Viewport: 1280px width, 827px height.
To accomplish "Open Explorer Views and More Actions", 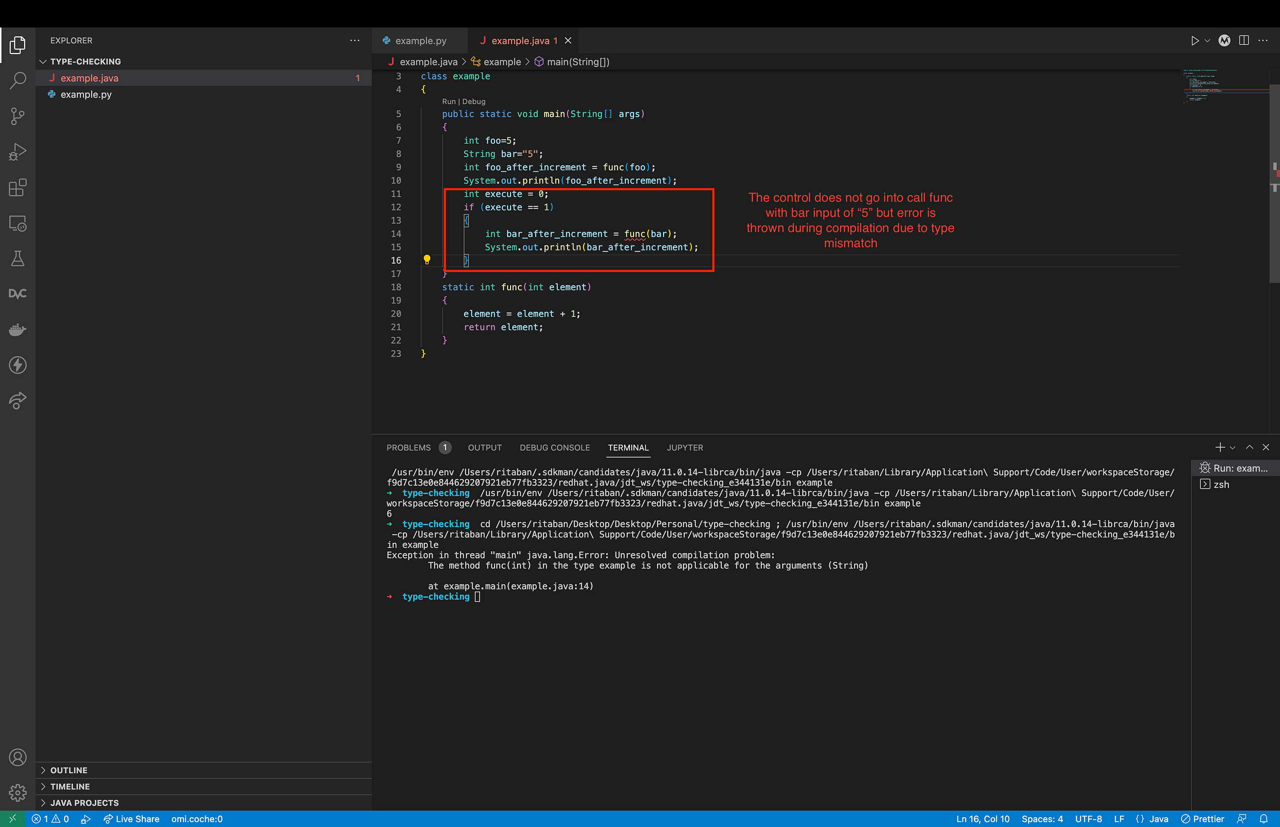I will pyautogui.click(x=354, y=41).
